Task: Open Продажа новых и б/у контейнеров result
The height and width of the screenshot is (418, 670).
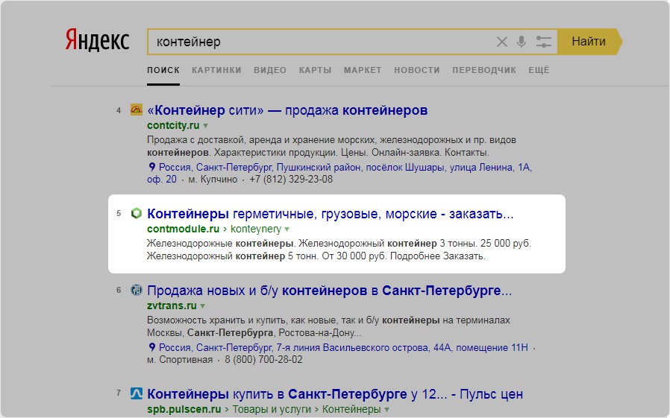Action: coord(330,291)
